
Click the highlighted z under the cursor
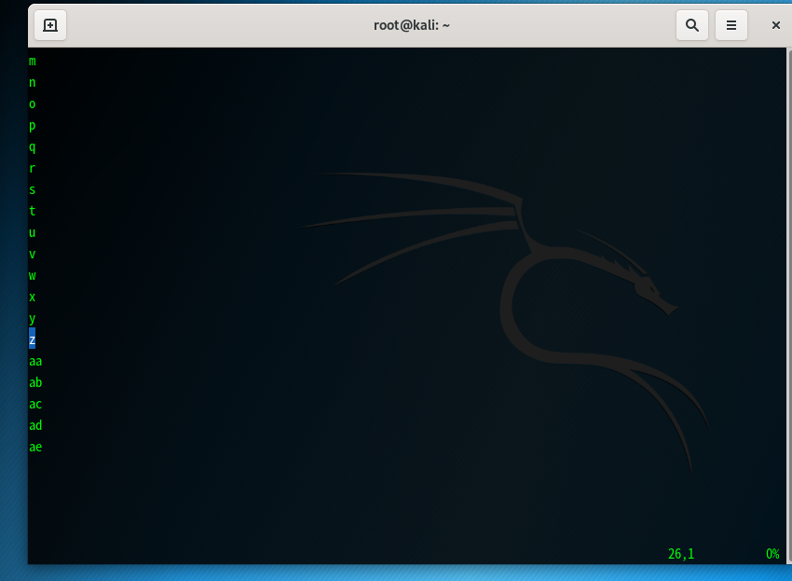point(33,339)
